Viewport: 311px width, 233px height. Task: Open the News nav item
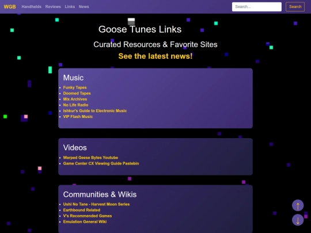[x=84, y=7]
